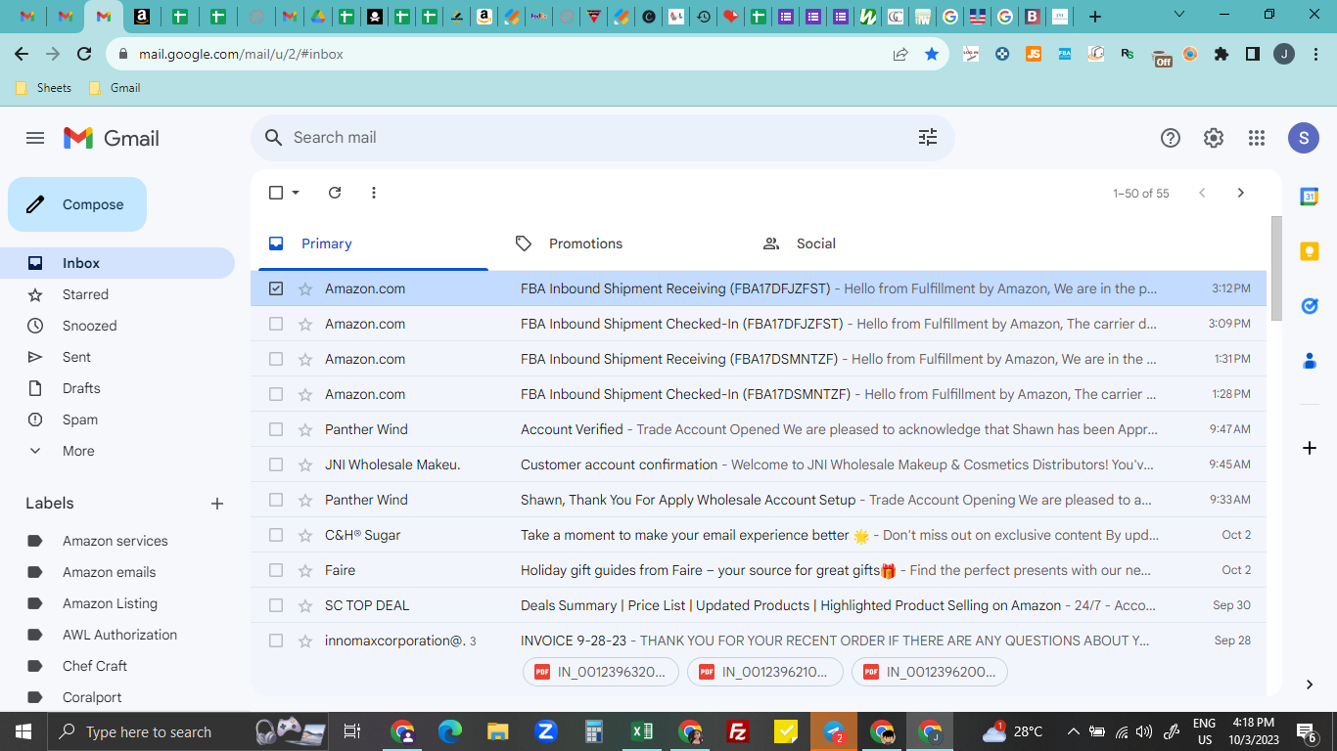Screen dimensions: 1337x751
Task: Open the Starred folder
Action: click(x=117, y=294)
